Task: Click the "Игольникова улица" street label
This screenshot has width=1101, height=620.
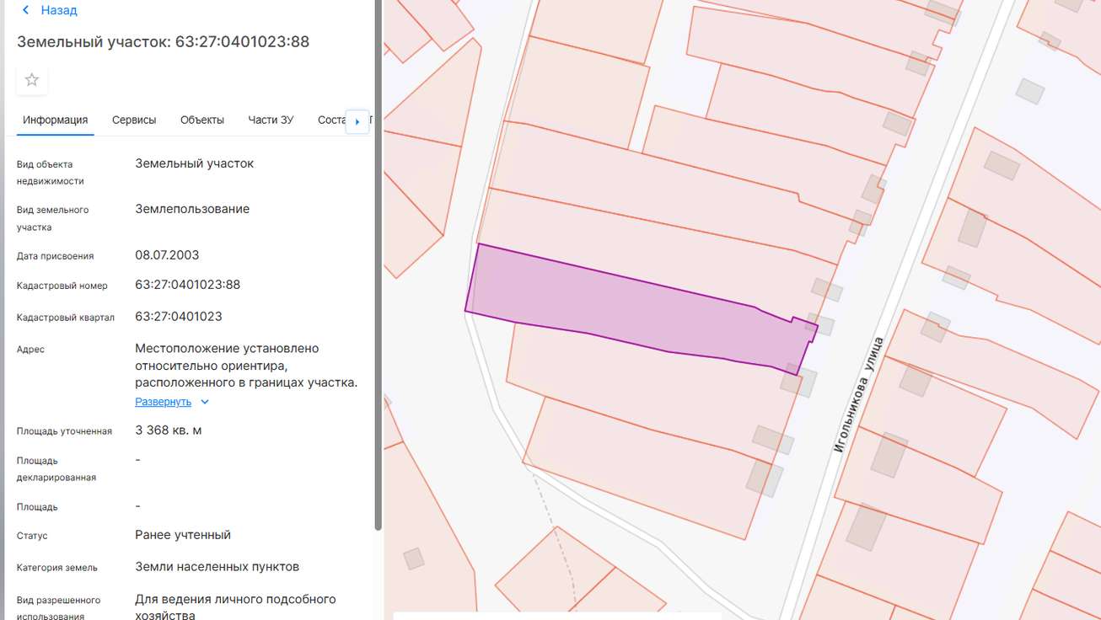Action: 858,394
